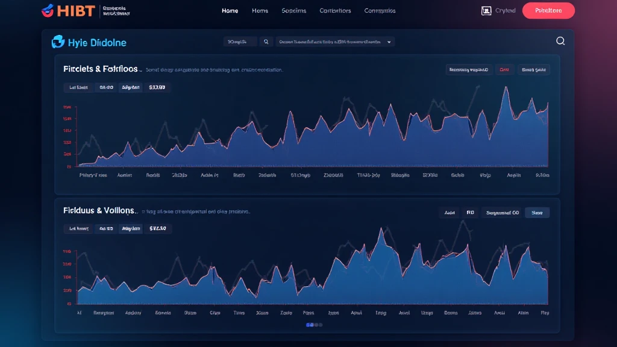Open the Contentiors navigation item
Image resolution: width=617 pixels, height=347 pixels.
pos(335,11)
